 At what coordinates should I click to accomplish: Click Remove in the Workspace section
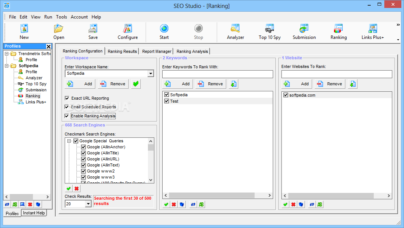point(113,84)
